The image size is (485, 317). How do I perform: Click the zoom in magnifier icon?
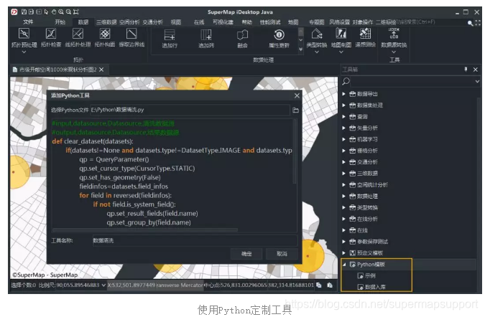click(61, 11)
